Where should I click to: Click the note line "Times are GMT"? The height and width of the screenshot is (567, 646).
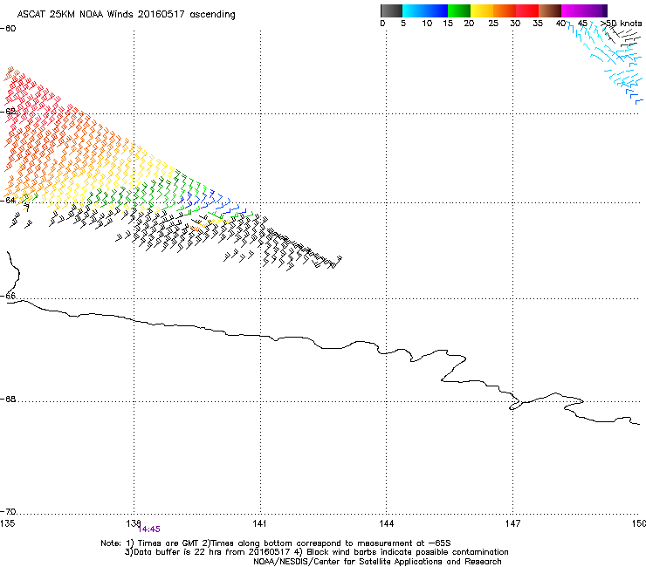coord(168,543)
